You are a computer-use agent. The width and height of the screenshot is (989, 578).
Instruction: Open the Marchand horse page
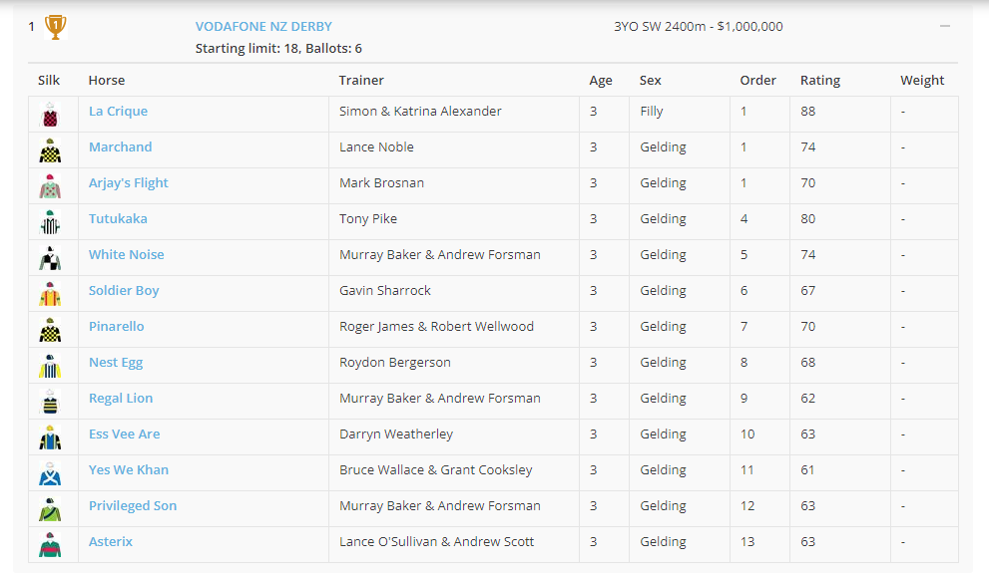121,146
